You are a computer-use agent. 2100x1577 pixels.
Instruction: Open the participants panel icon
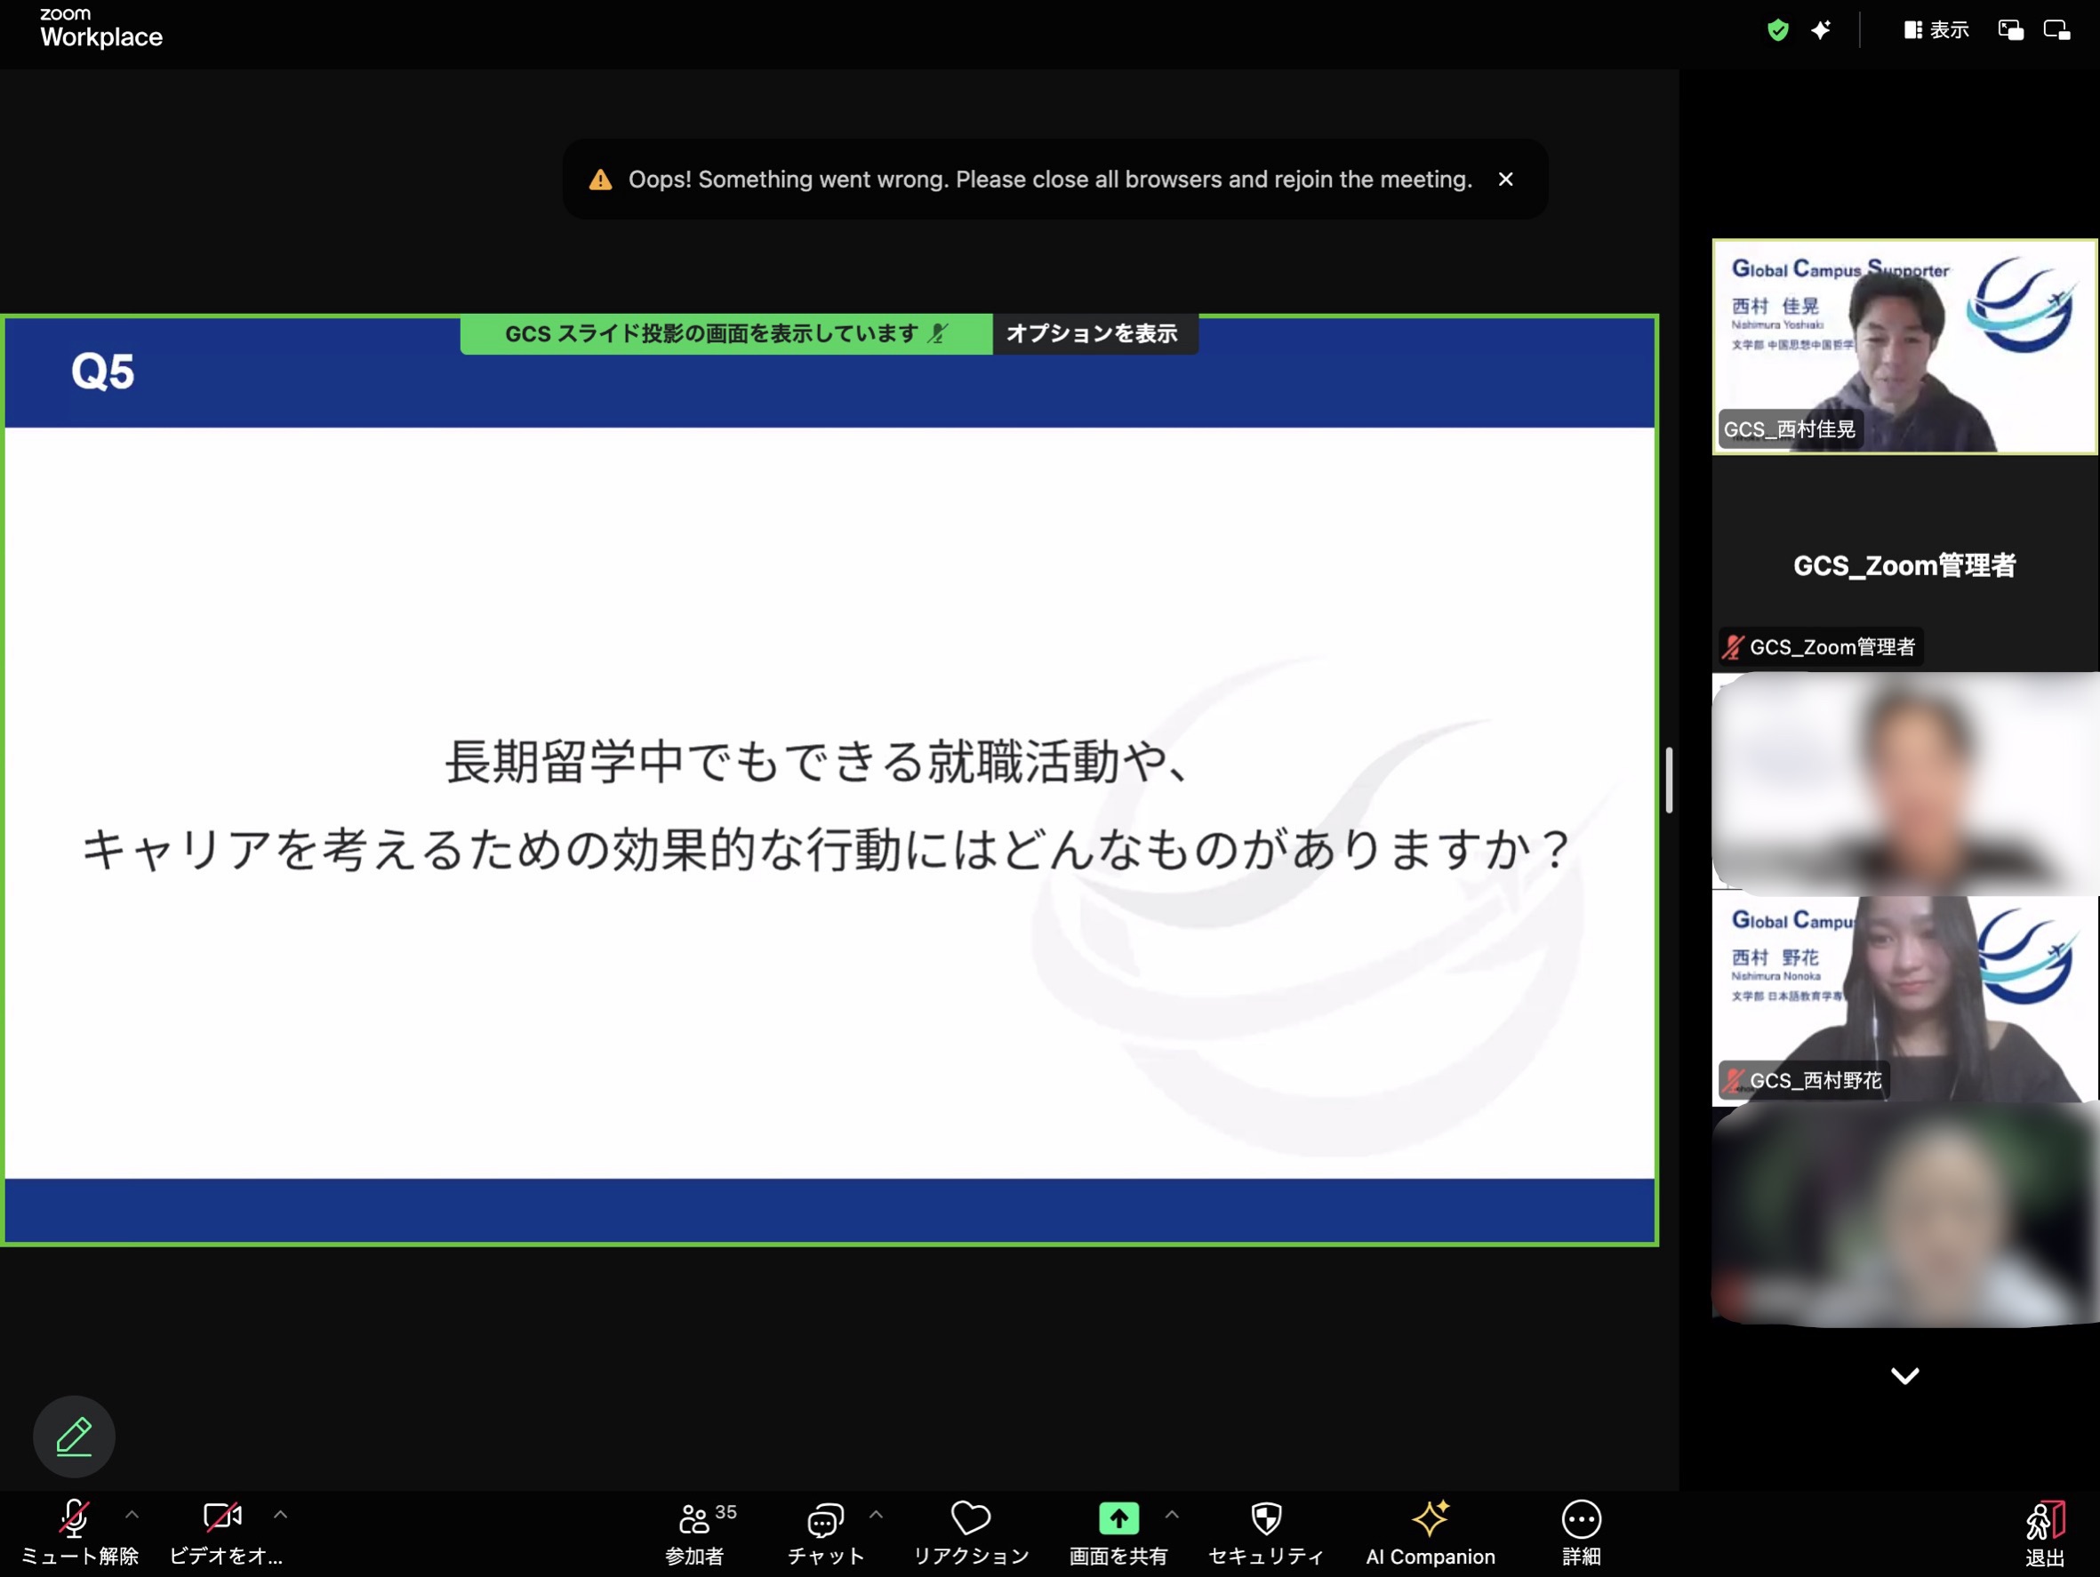[x=694, y=1520]
